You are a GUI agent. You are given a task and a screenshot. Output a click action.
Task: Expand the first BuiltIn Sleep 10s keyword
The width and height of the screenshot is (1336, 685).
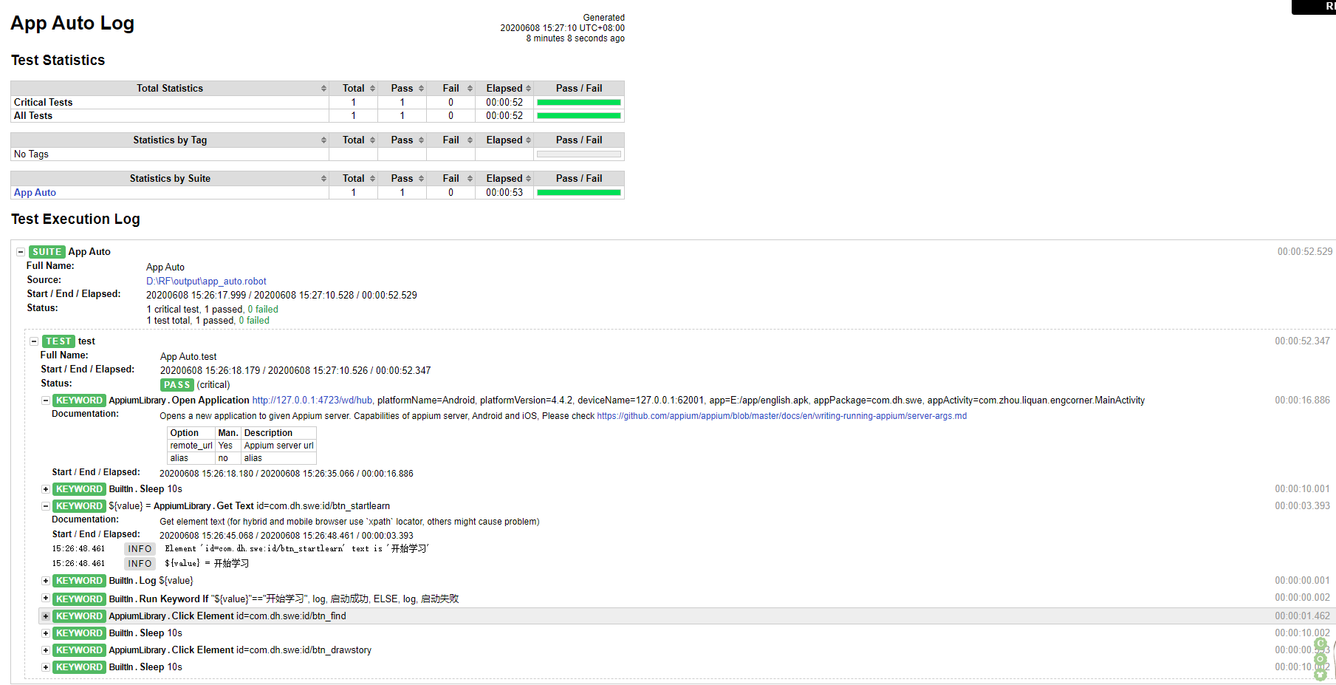[45, 488]
